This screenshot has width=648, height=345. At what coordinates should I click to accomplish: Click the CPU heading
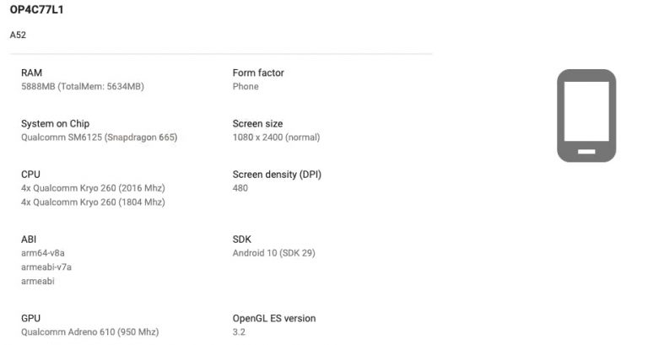pyautogui.click(x=30, y=175)
